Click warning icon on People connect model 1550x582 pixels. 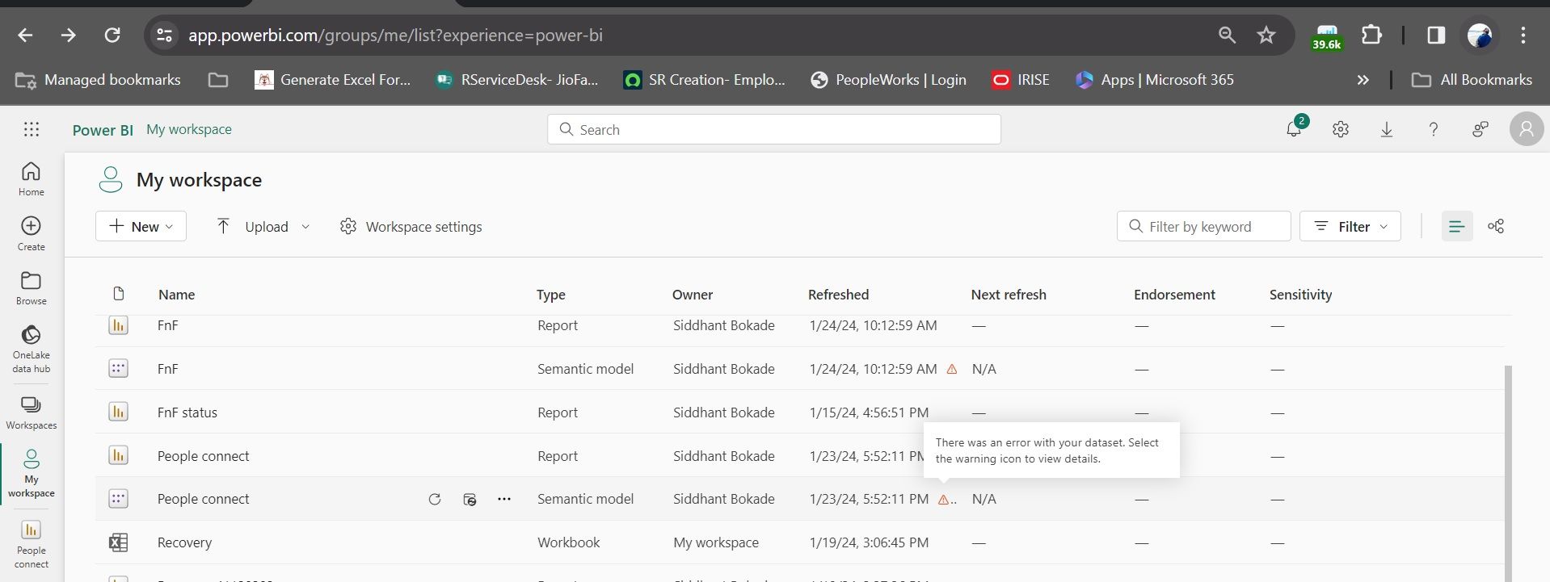tap(943, 500)
